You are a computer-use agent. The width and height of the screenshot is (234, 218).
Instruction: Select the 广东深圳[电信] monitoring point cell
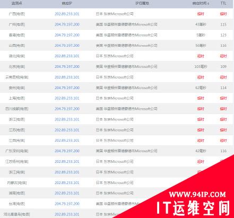tap(17, 151)
